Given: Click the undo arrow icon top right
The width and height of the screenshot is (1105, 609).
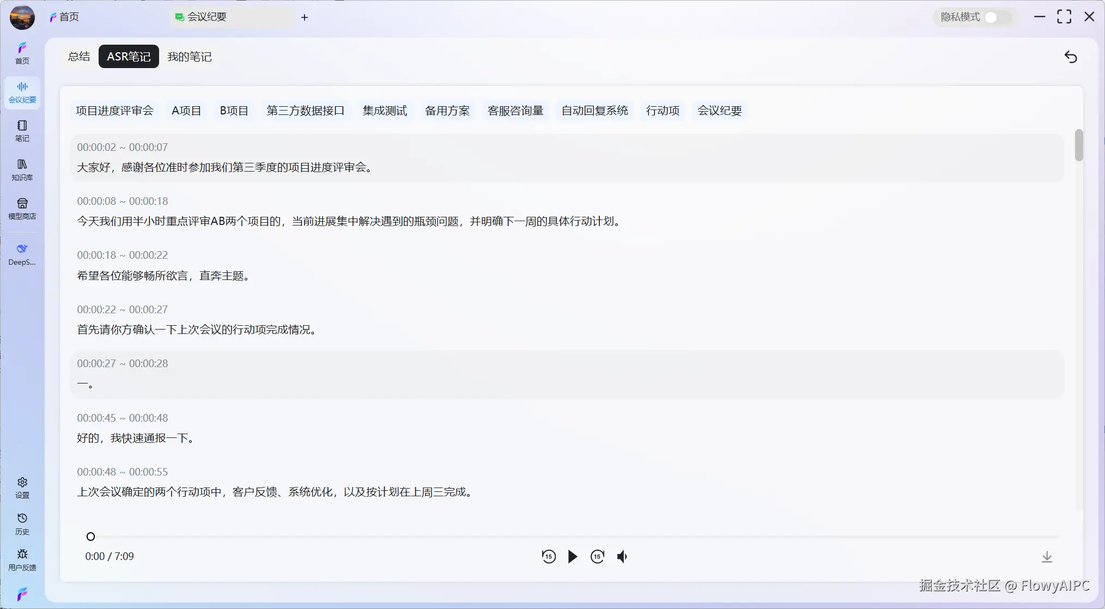Looking at the screenshot, I should (1071, 57).
